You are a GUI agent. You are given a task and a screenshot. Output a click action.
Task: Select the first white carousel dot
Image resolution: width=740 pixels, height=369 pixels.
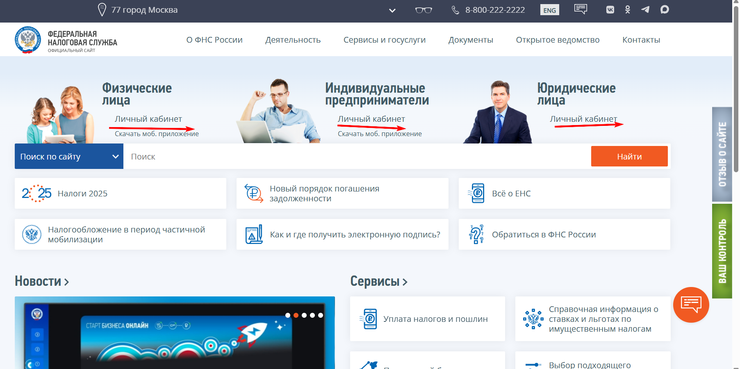pyautogui.click(x=288, y=315)
